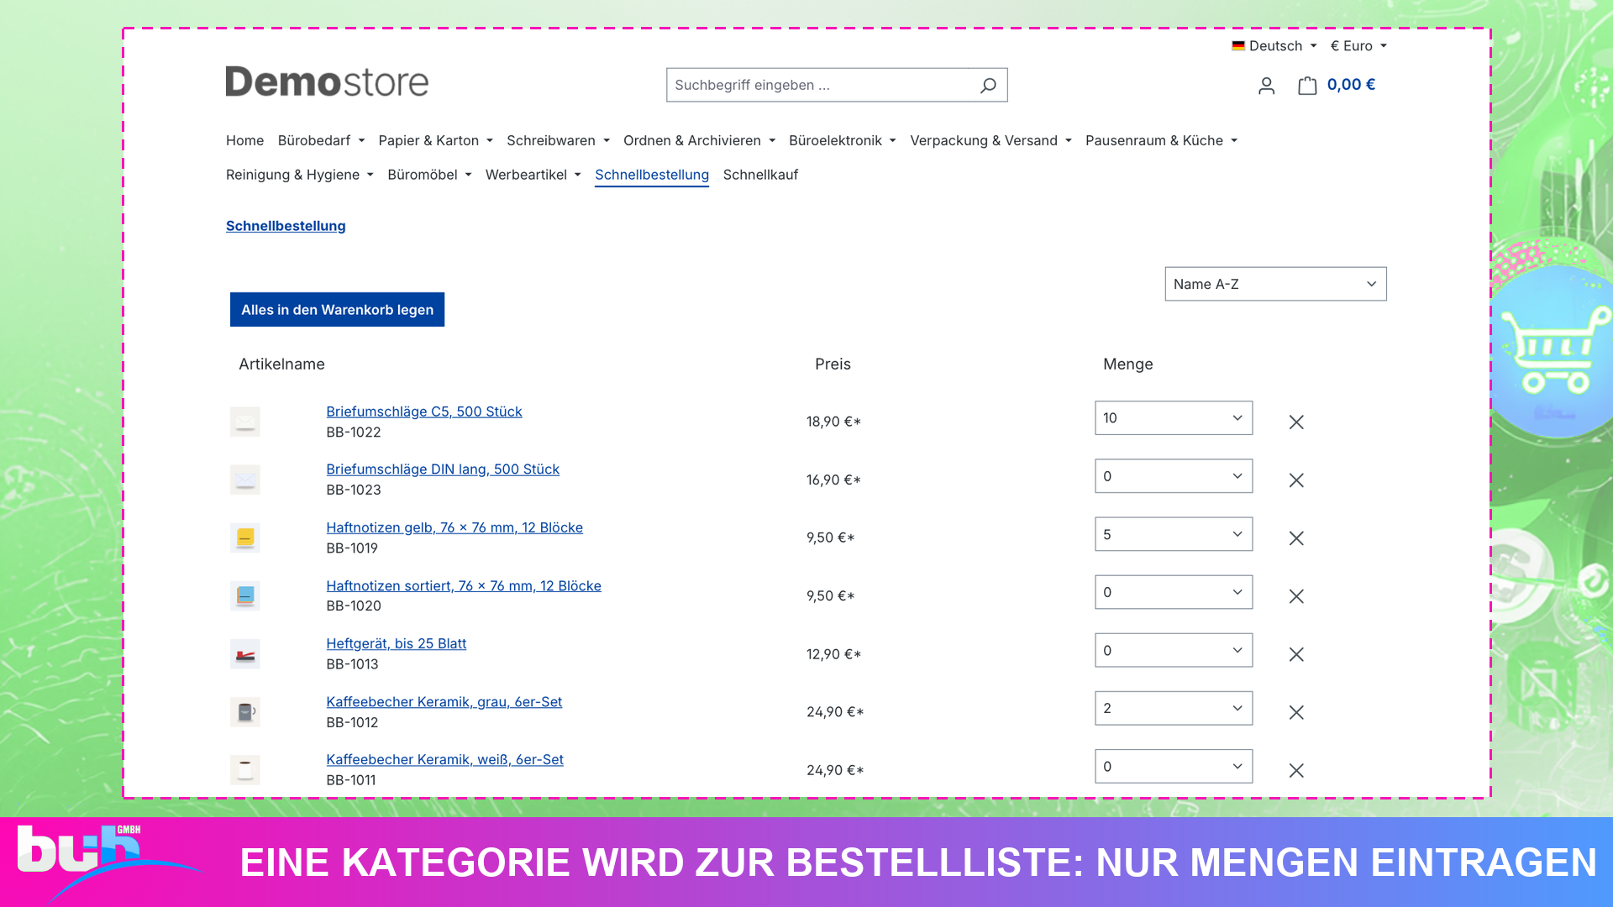
Task: Open Haftnotizen sortiert product link
Action: 464,585
